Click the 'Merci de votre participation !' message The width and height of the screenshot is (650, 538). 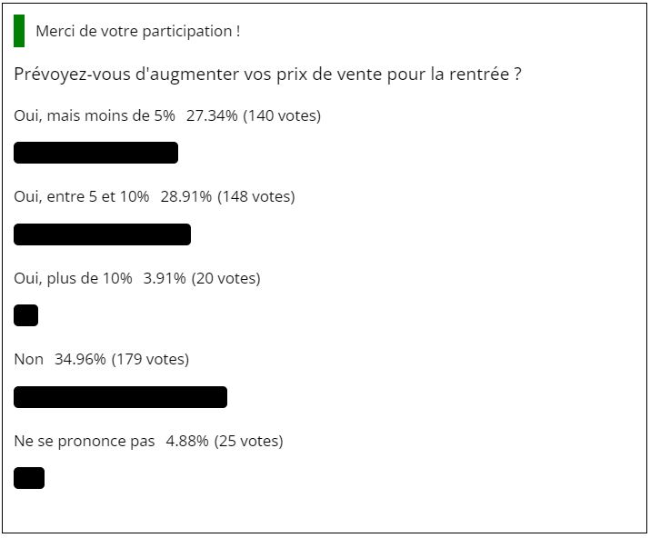pyautogui.click(x=138, y=32)
